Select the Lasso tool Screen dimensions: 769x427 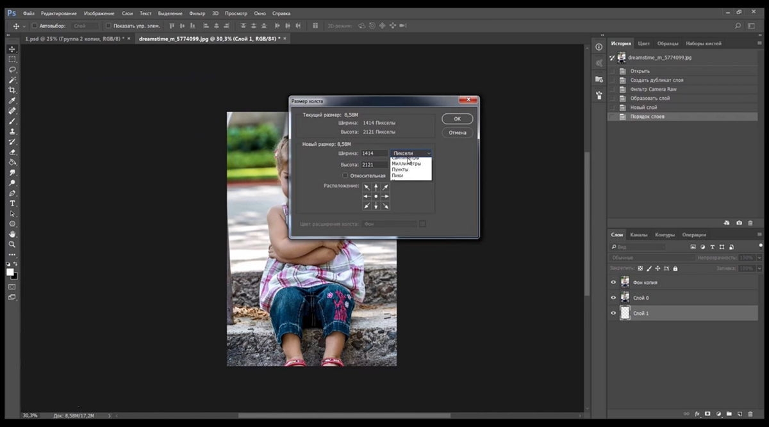(x=12, y=70)
